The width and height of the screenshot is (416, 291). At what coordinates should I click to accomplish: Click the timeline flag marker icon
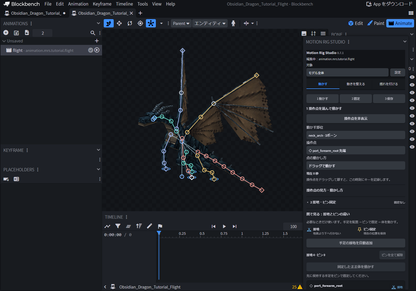pos(160,226)
